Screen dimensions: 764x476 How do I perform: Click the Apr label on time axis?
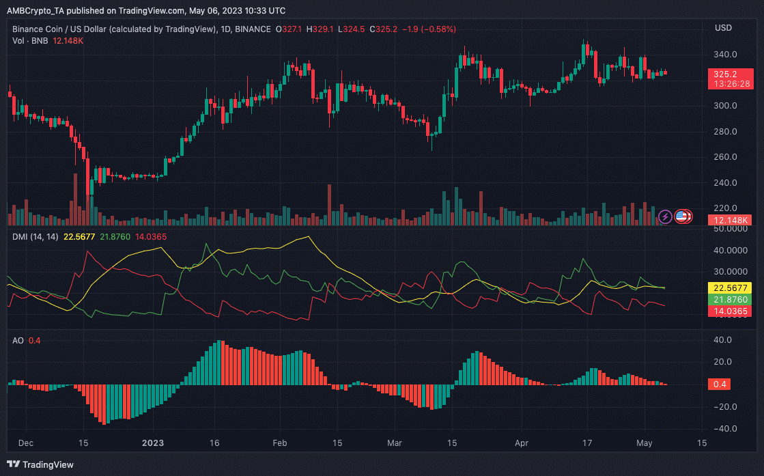tap(522, 443)
